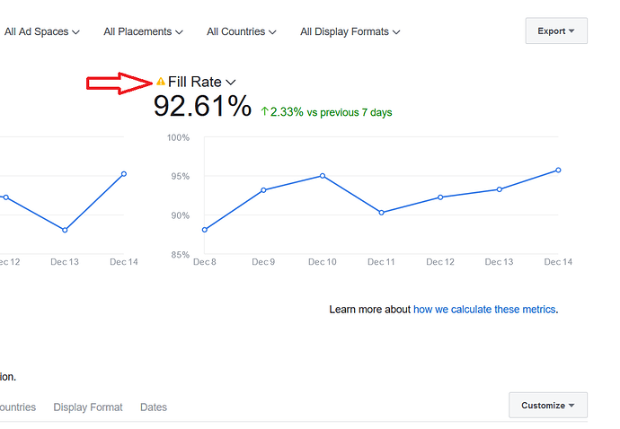Screen dimensions: 620x429
Task: Click the Customize button
Action: (548, 406)
